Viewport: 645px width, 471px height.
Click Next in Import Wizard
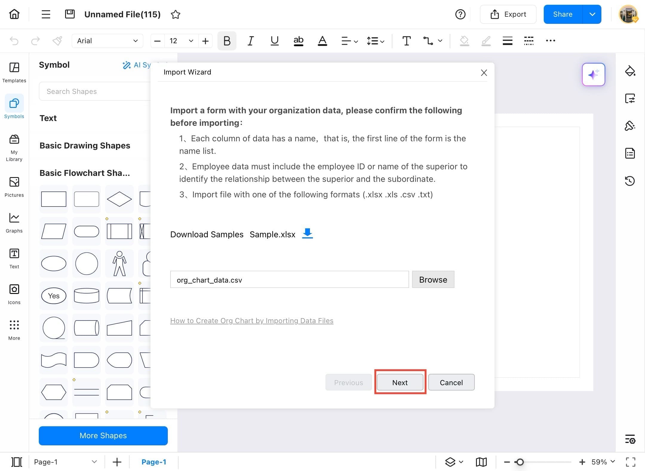pyautogui.click(x=400, y=382)
